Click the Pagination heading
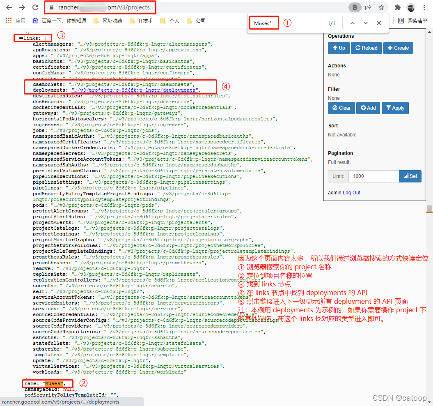Viewport: 433px width, 406px height. 340,153
